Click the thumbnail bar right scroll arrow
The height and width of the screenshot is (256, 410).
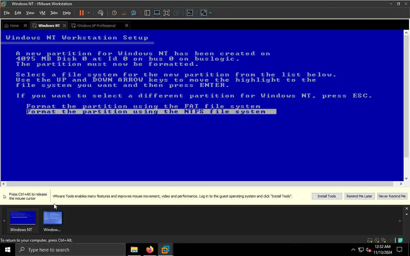point(400,221)
